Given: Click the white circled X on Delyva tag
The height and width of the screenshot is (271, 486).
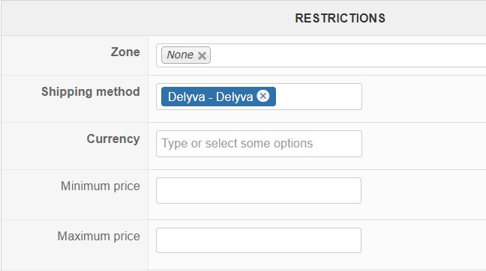Looking at the screenshot, I should tap(263, 97).
